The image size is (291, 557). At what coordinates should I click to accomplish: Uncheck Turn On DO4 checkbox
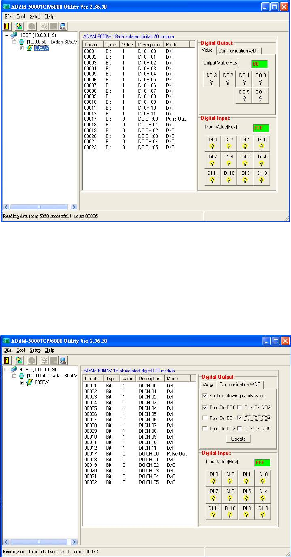[239, 418]
